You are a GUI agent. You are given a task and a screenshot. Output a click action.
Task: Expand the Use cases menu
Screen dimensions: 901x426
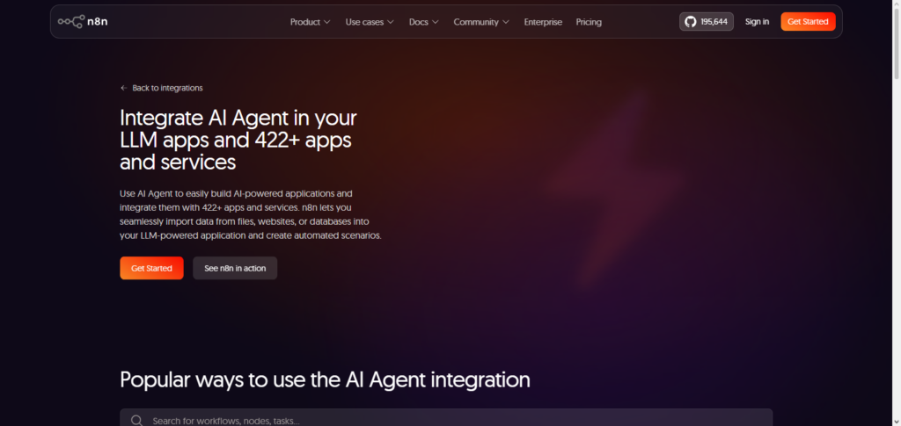(370, 22)
